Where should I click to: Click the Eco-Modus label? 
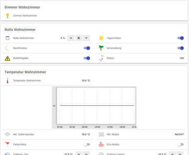113,144
